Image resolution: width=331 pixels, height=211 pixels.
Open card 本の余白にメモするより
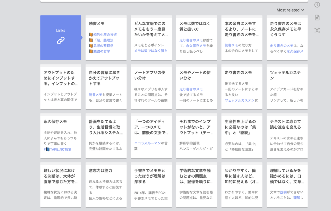(242, 38)
